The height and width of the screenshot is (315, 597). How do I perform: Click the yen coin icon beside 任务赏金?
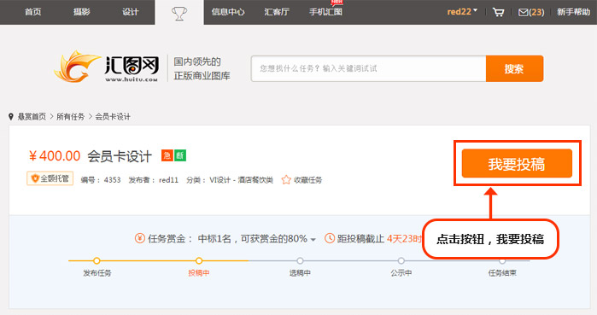coord(140,238)
